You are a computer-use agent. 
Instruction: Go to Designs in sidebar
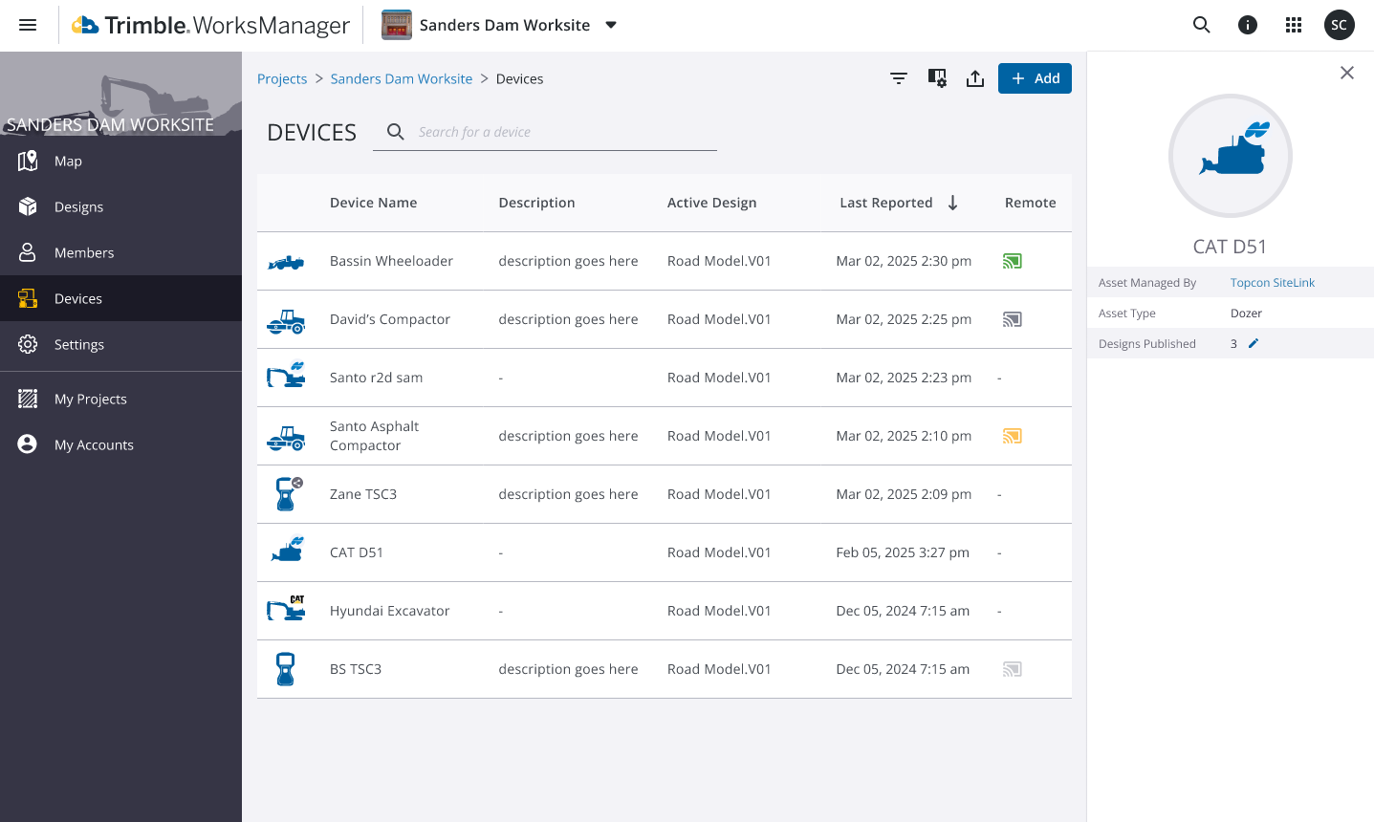(78, 206)
